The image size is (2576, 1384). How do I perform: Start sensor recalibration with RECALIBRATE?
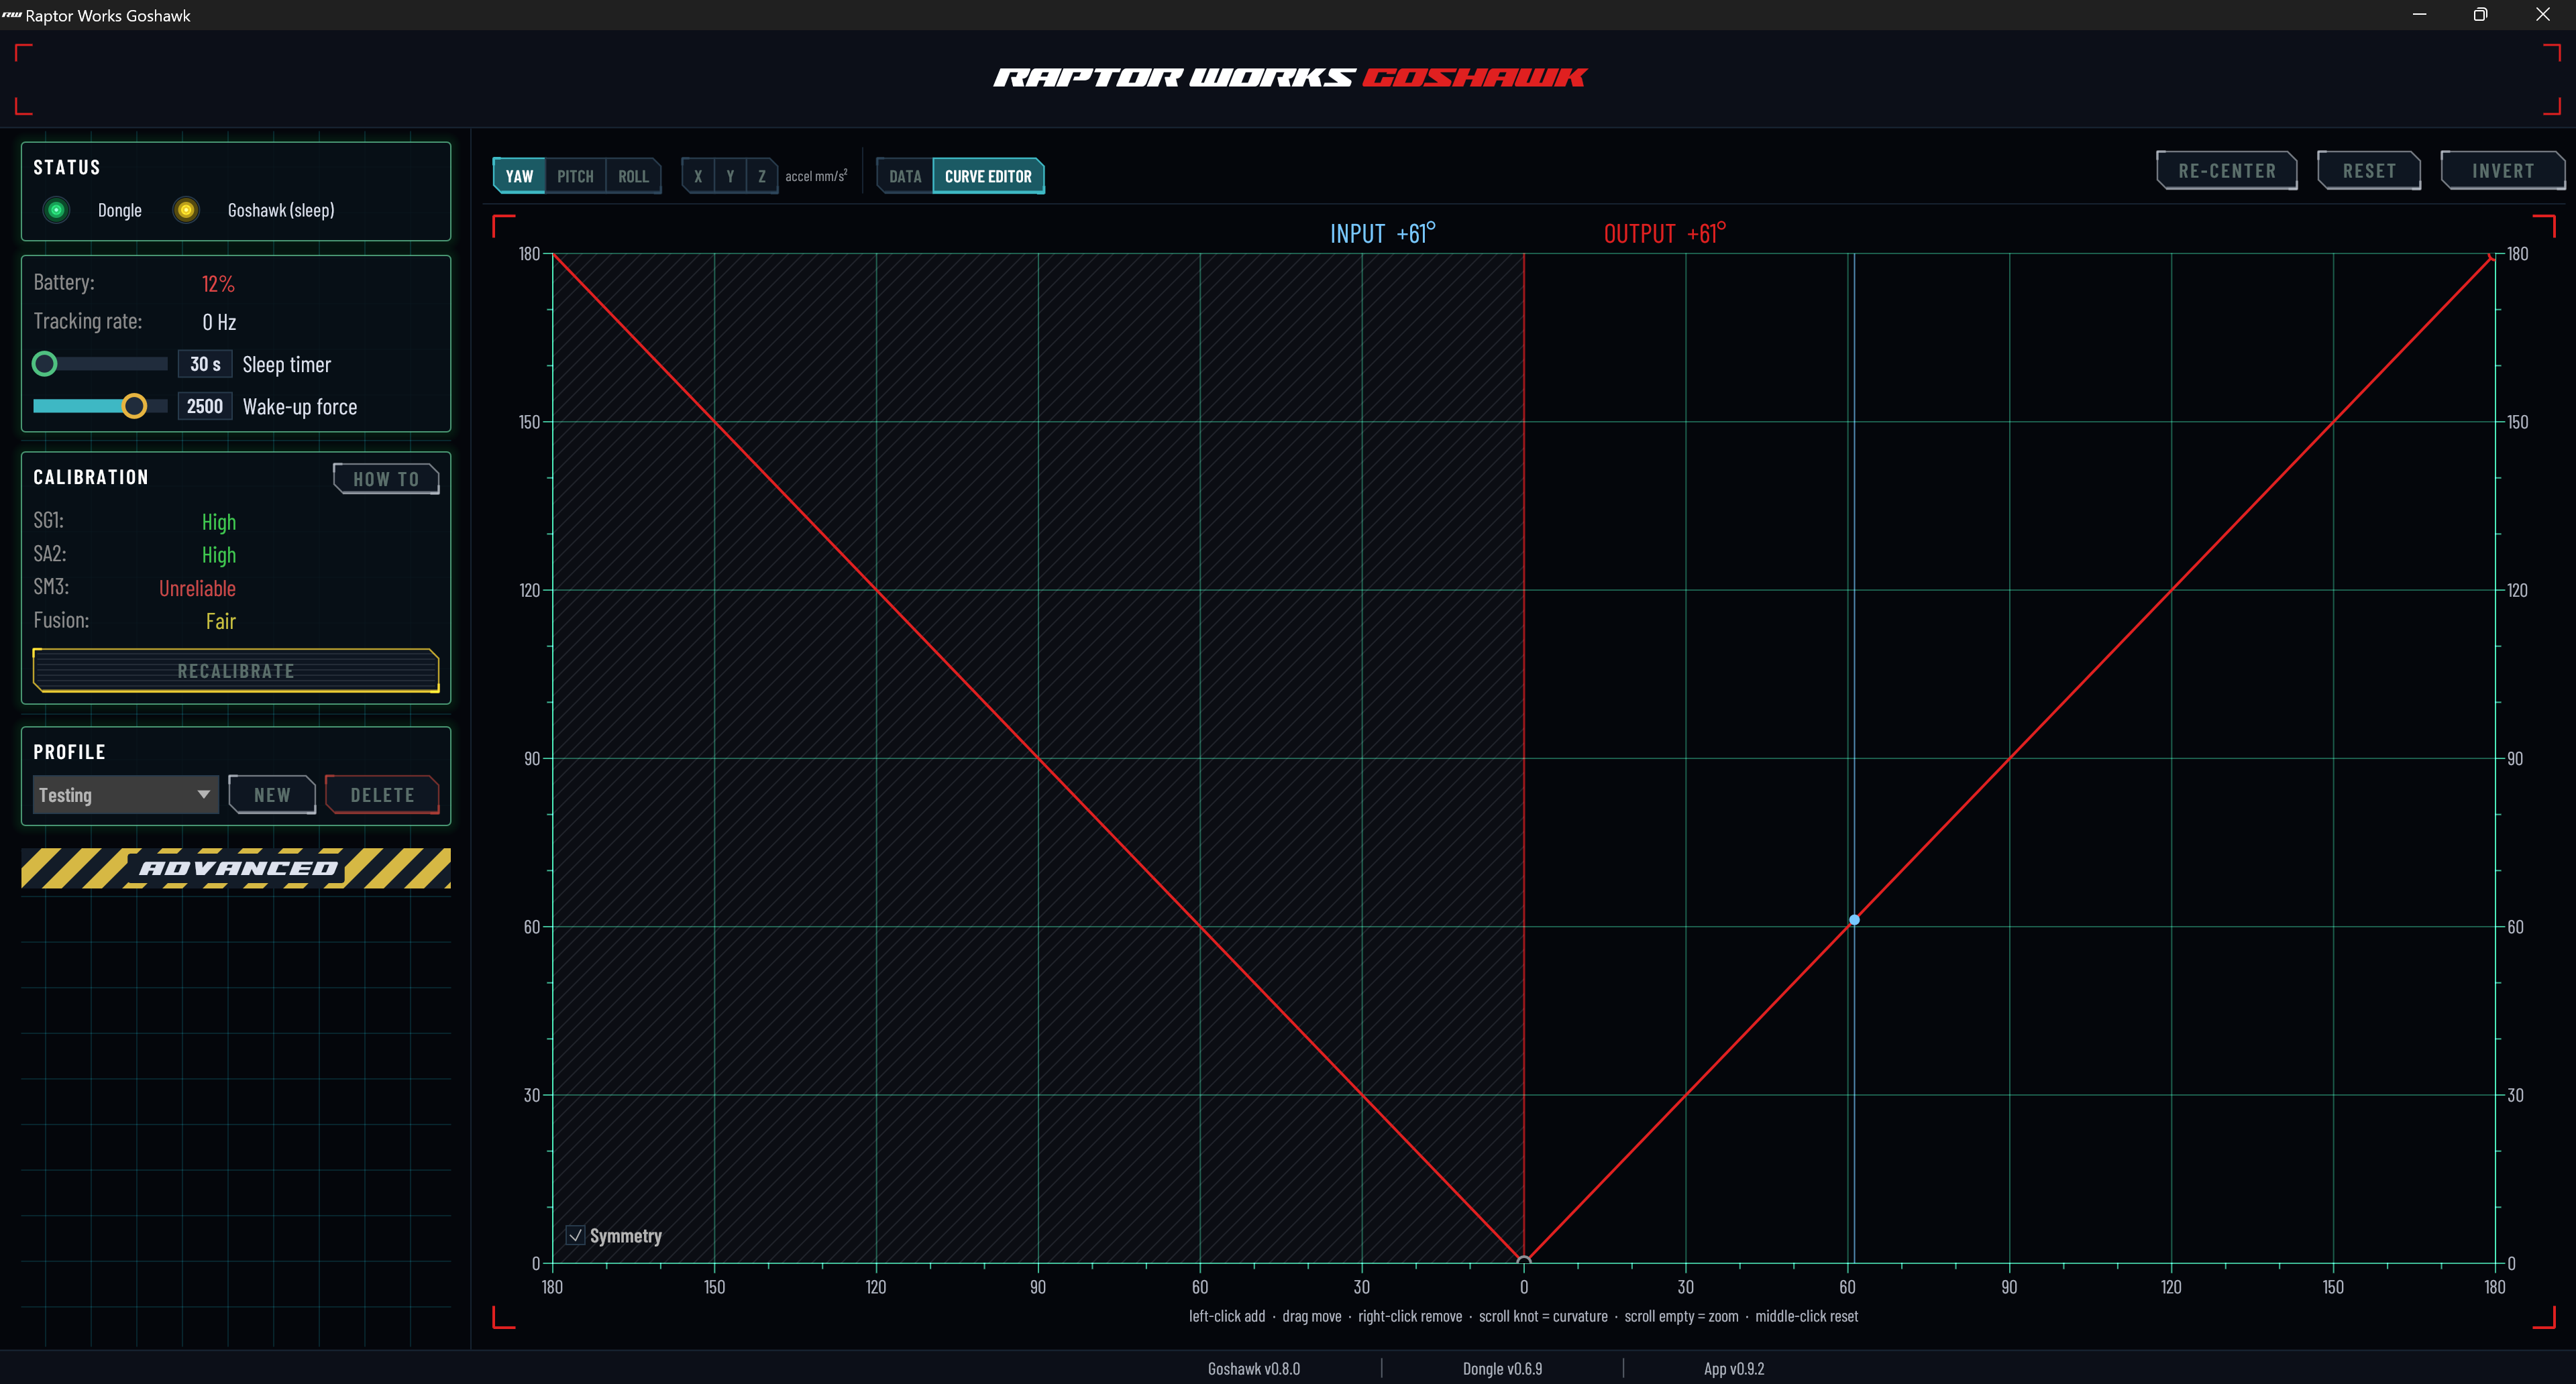pyautogui.click(x=236, y=671)
